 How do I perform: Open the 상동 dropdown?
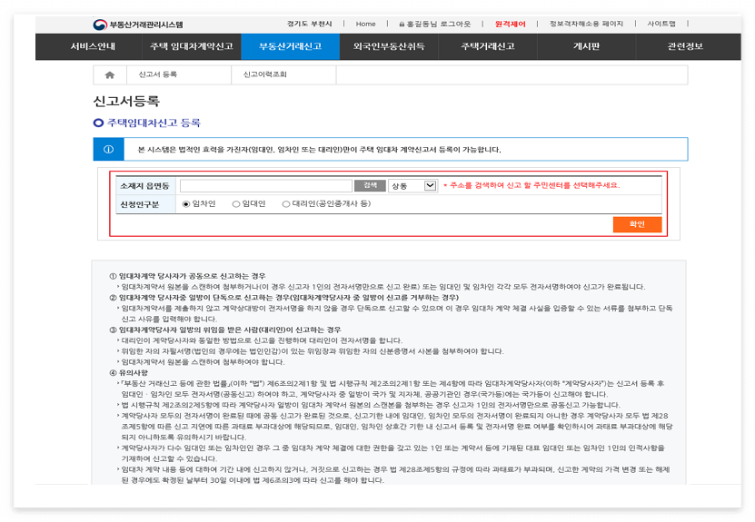pyautogui.click(x=412, y=186)
